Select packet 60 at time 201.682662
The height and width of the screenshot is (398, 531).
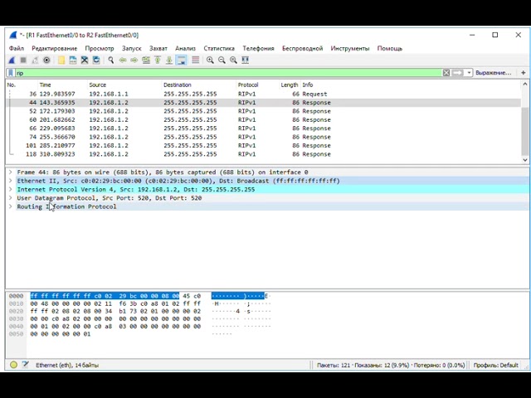tap(264, 119)
